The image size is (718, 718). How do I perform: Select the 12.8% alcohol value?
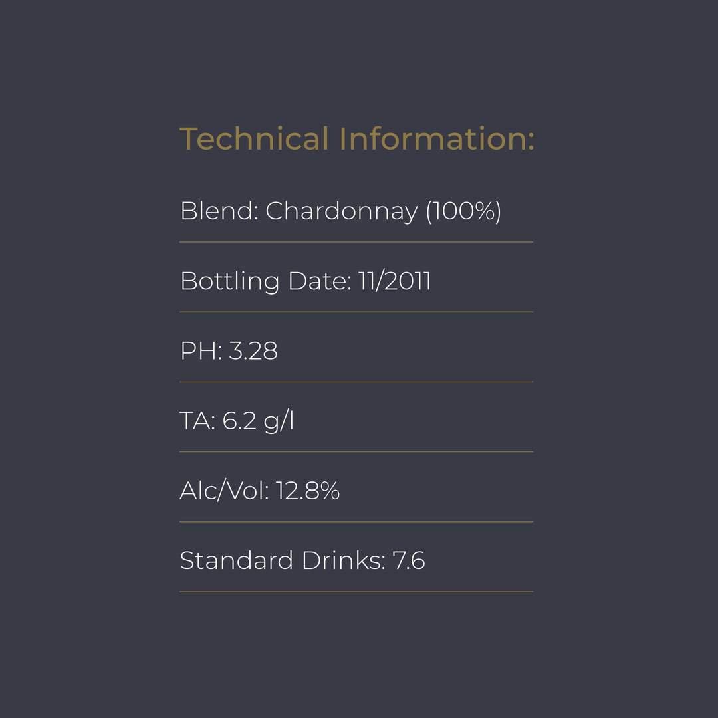(308, 491)
